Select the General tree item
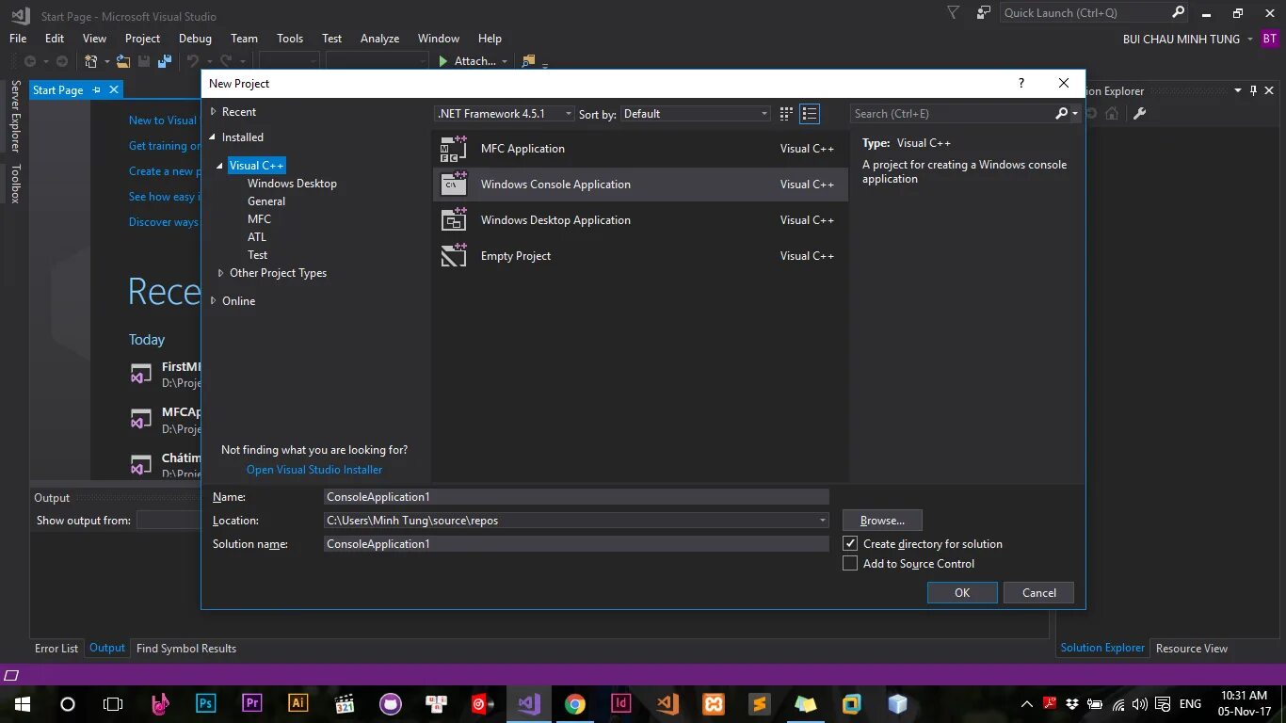The image size is (1286, 723). 266,201
